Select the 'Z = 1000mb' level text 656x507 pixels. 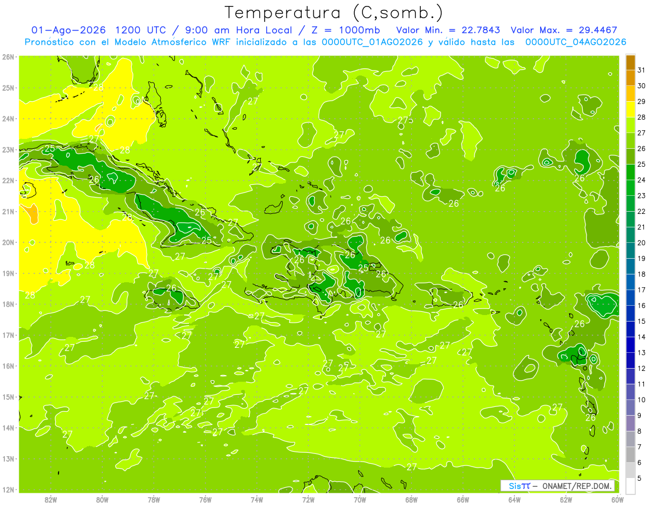pos(346,30)
